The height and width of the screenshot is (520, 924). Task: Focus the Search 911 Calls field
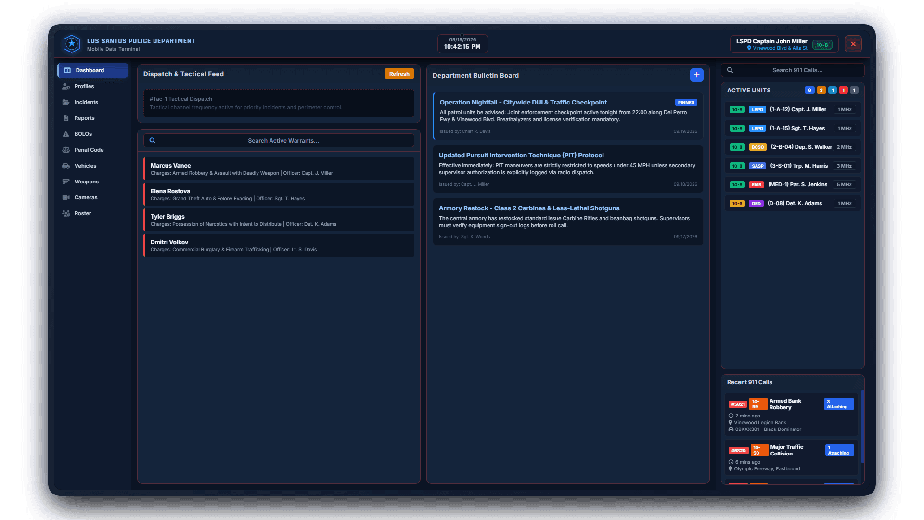(793, 70)
